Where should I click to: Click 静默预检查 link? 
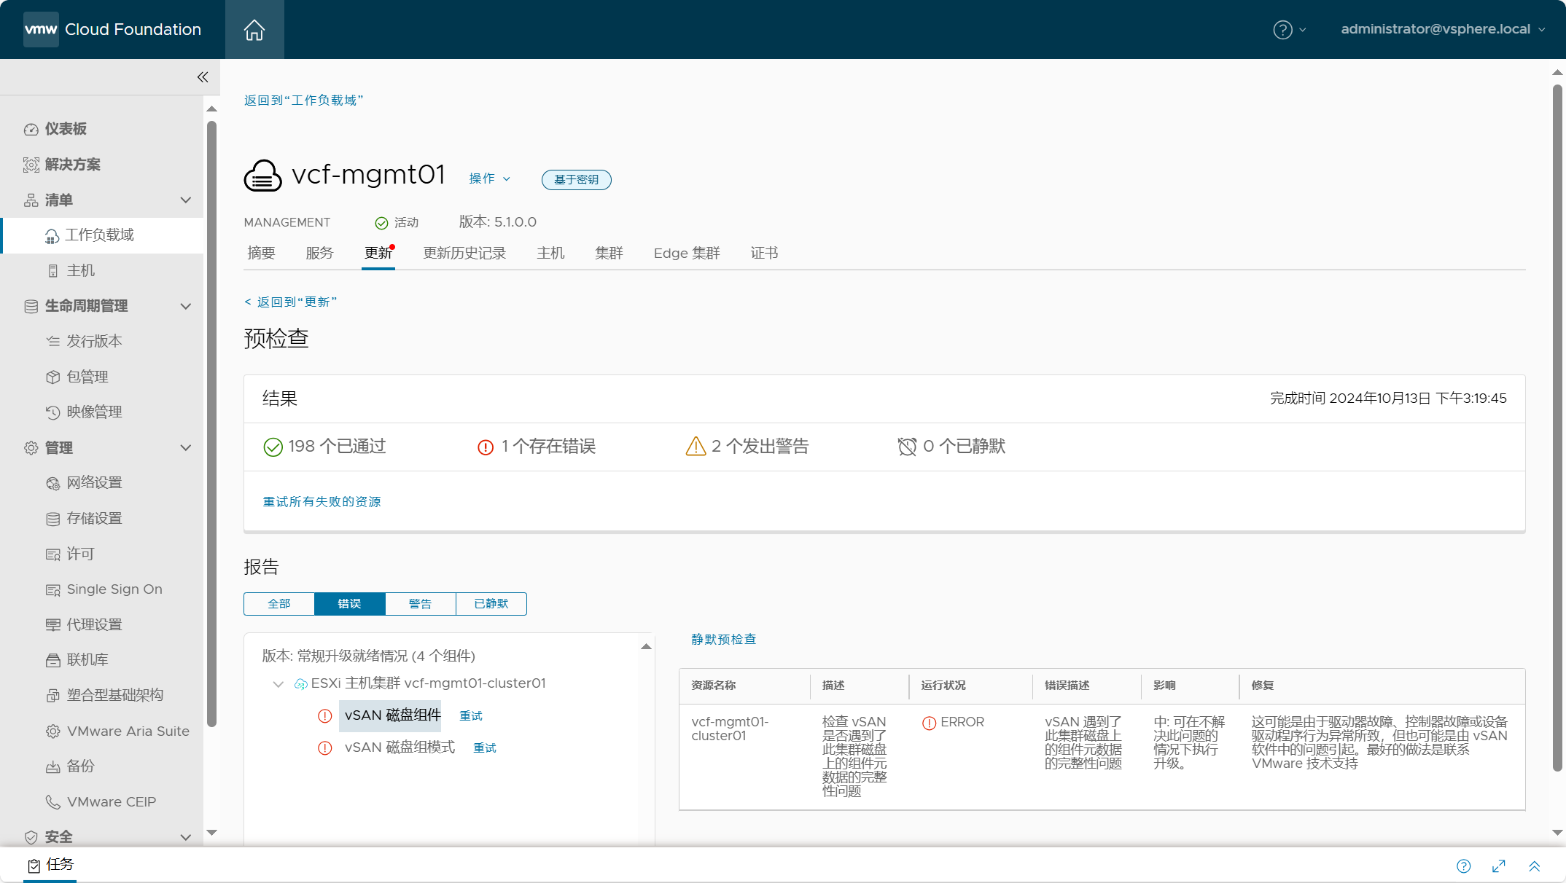pos(724,640)
